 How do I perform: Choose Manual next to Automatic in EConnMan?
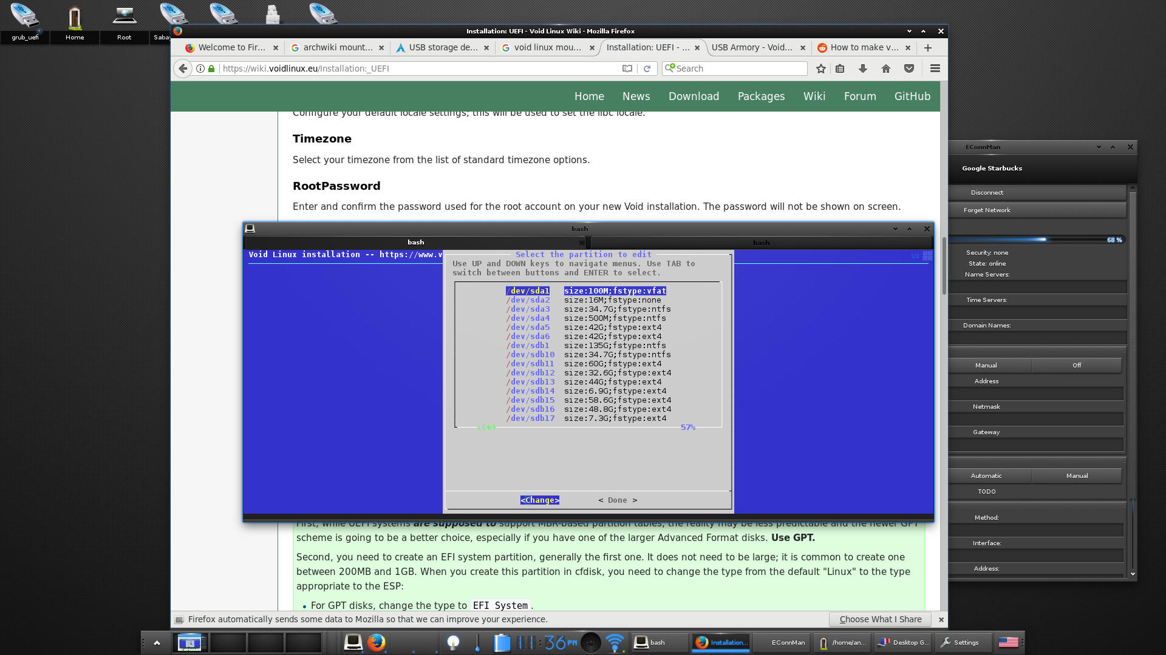coord(1077,476)
